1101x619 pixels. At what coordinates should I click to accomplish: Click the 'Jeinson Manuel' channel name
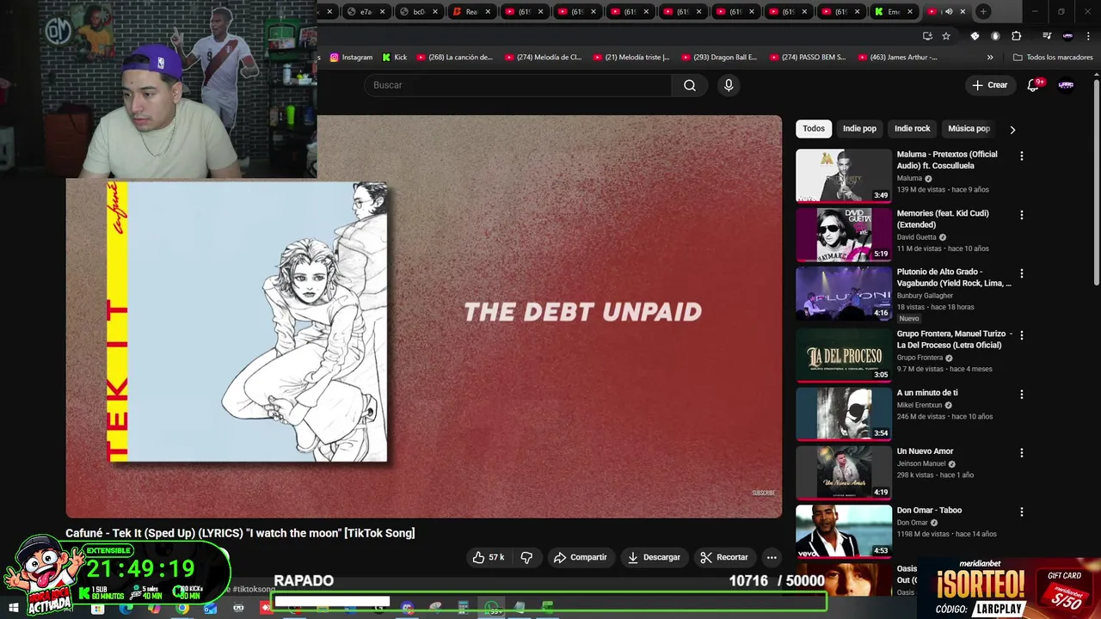(x=920, y=464)
